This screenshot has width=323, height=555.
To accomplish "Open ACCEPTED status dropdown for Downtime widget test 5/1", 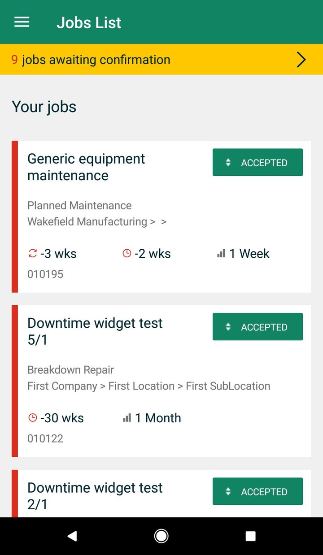I will click(258, 327).
